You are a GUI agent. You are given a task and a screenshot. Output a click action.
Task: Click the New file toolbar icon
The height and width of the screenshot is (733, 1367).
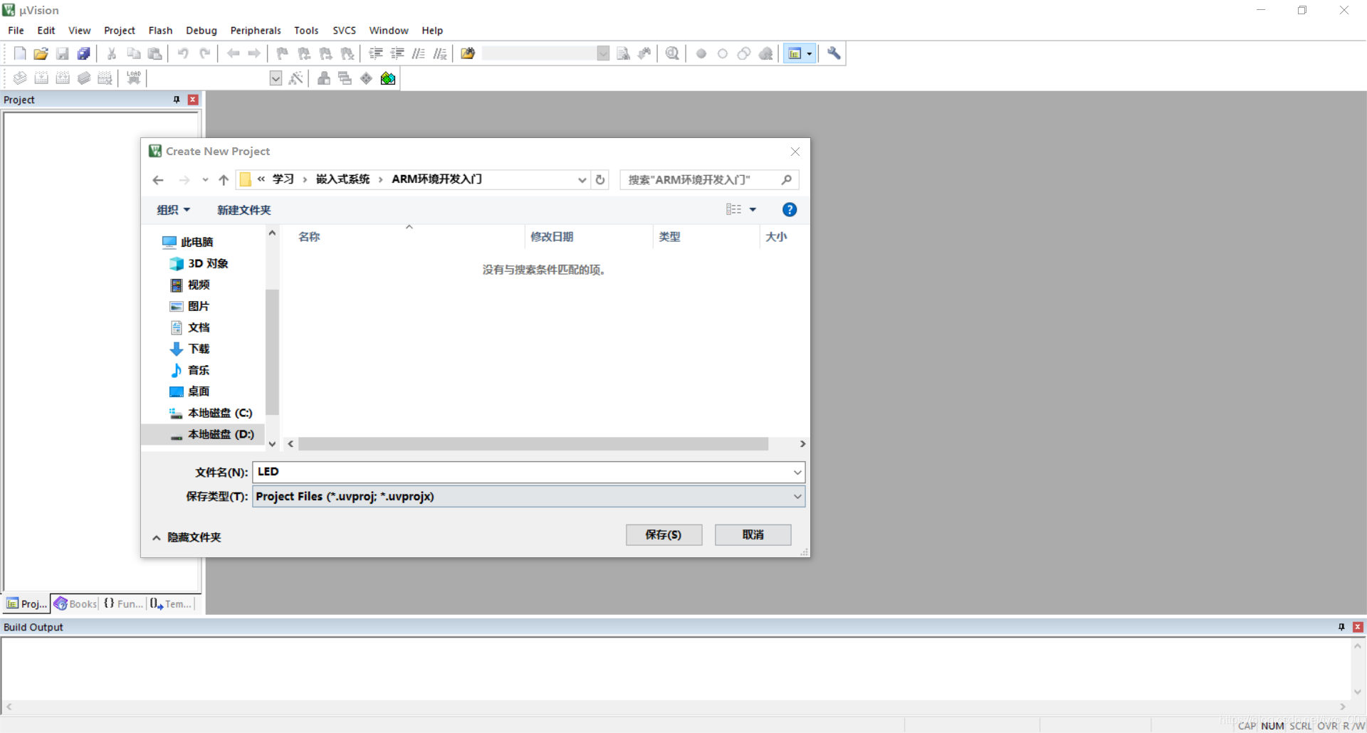[20, 53]
